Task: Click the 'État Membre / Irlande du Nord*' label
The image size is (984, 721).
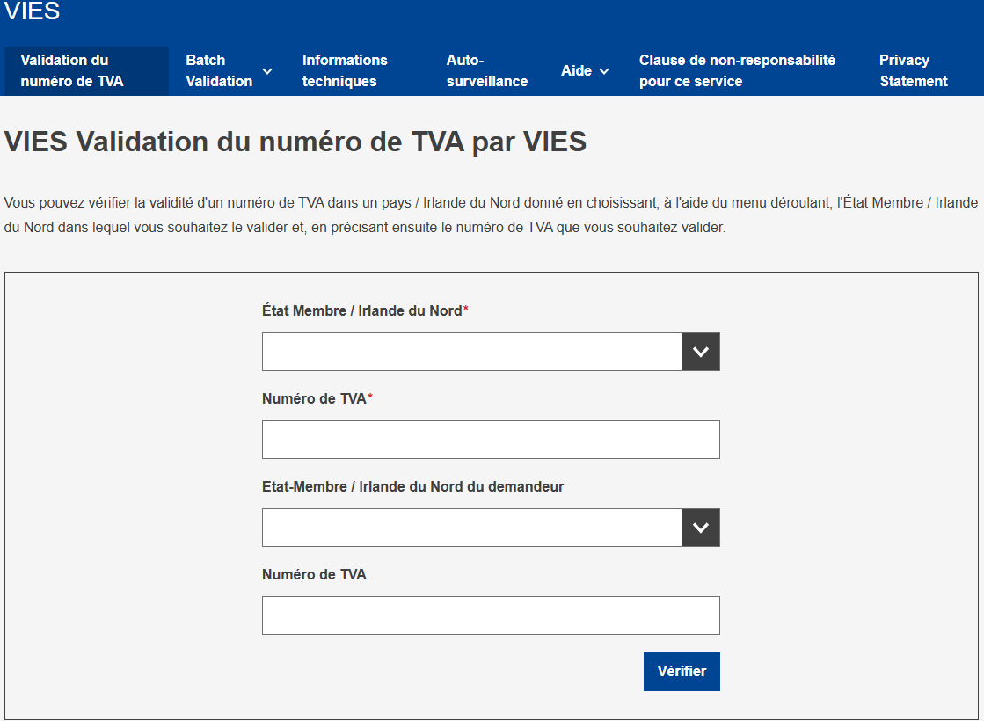Action: coord(364,311)
